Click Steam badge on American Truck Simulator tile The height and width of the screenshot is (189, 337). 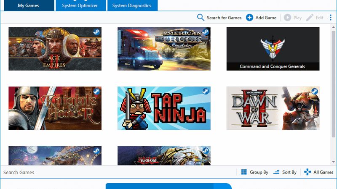(x=206, y=32)
